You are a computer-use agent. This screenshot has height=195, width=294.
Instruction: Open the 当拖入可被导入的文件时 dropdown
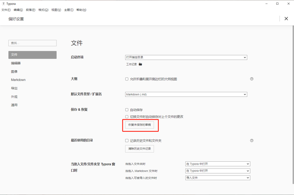click(x=218, y=178)
